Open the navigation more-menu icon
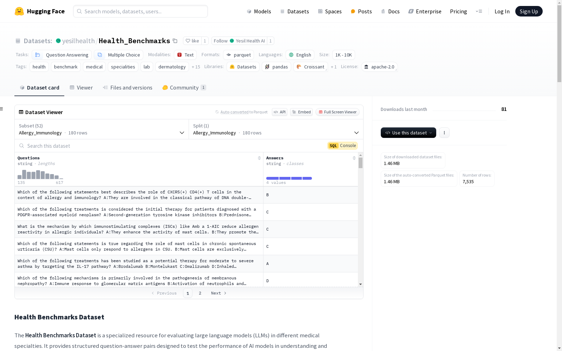 479,11
